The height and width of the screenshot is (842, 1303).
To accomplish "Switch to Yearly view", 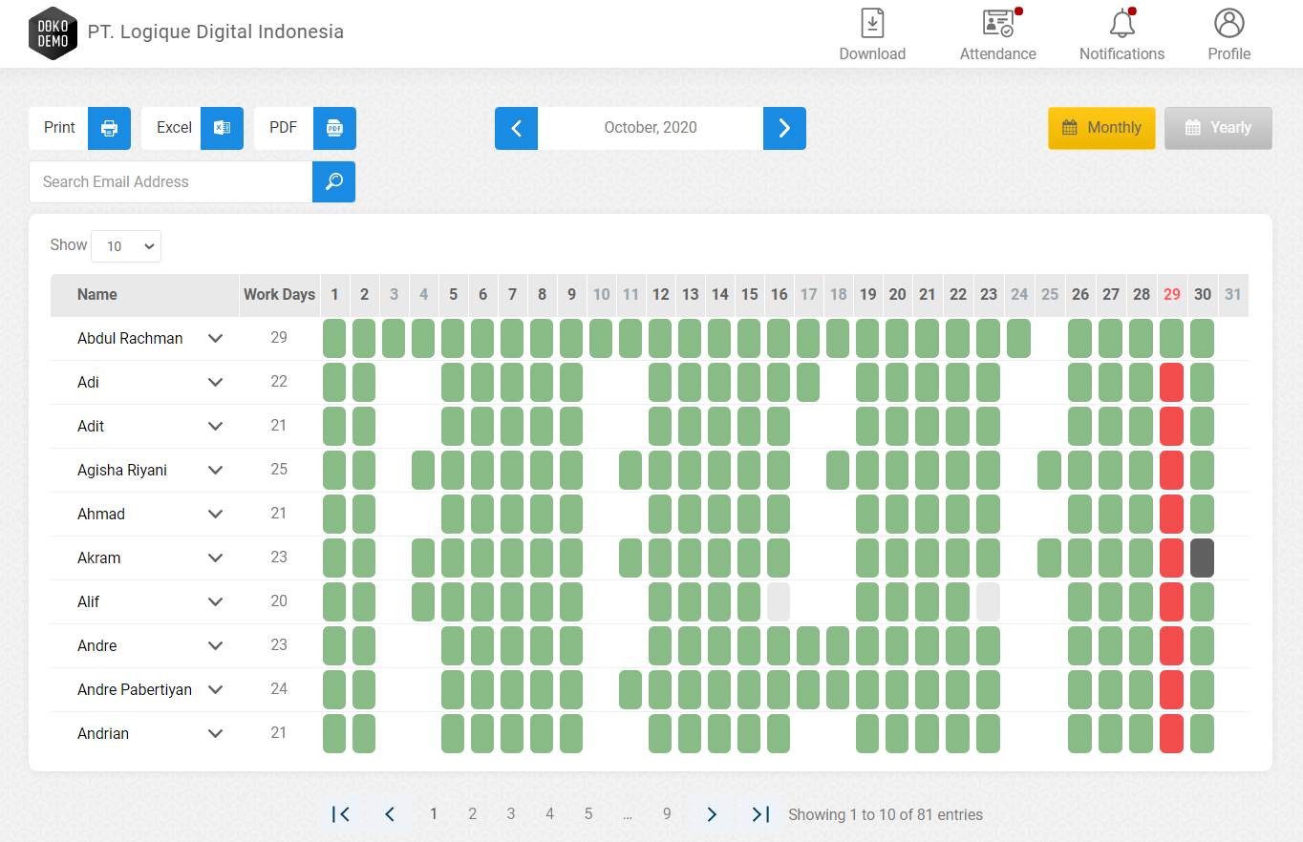I will click(1218, 128).
